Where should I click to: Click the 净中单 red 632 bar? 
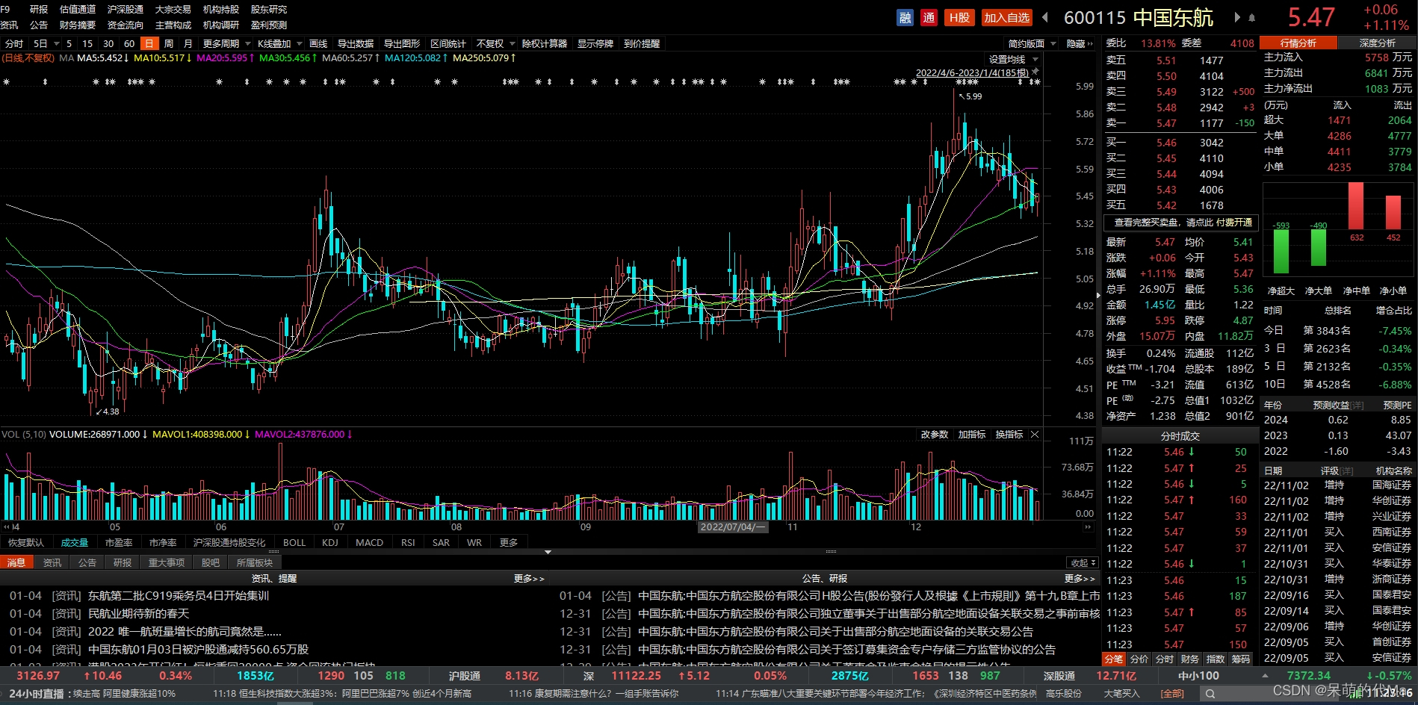point(1356,206)
